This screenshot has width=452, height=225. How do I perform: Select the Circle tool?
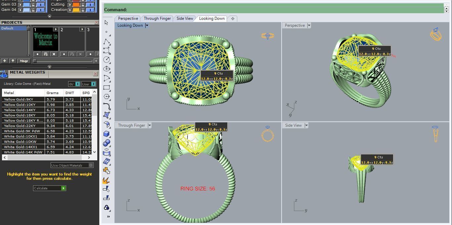point(106,60)
